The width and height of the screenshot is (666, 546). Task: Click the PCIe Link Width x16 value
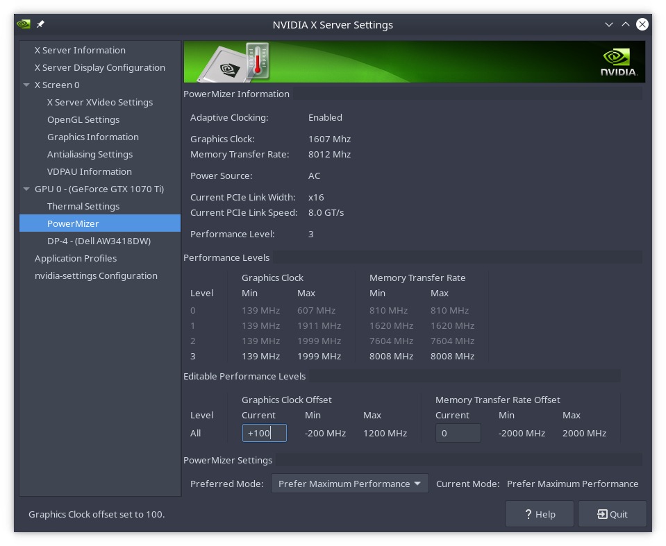click(x=316, y=197)
